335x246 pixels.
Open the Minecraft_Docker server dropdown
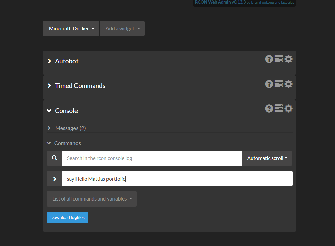point(71,28)
